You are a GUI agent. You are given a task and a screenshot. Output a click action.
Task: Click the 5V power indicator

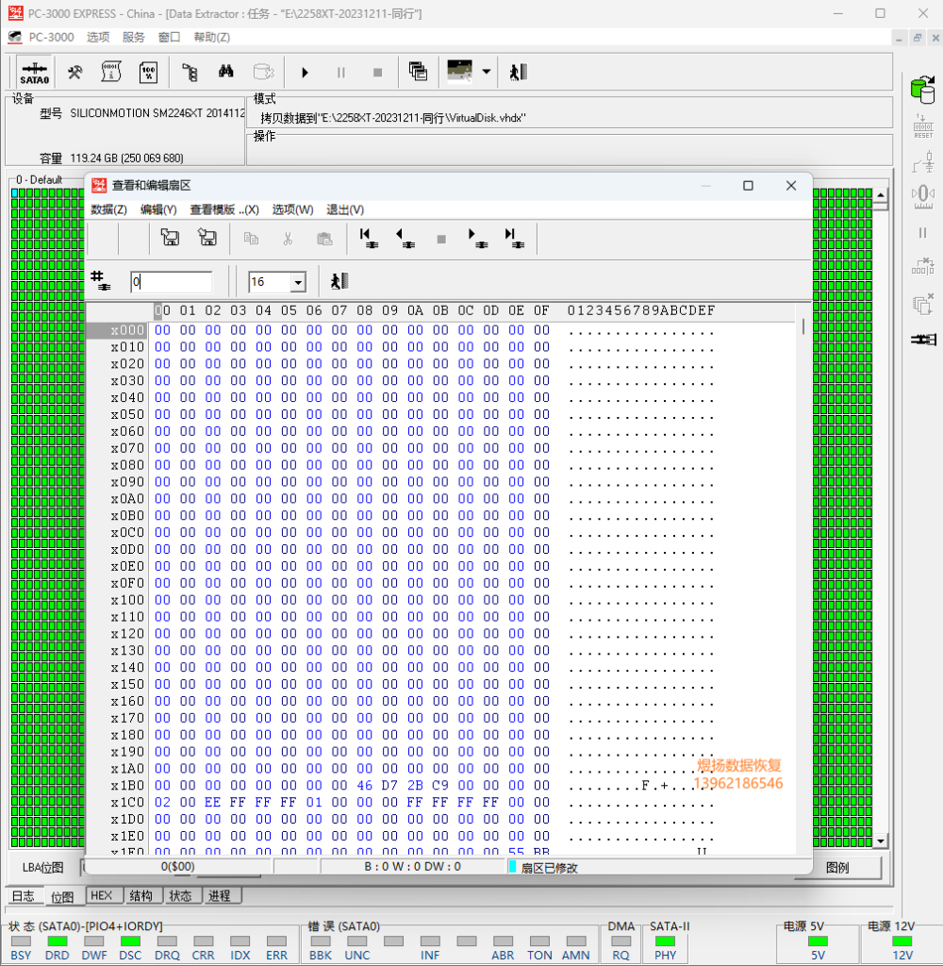(818, 941)
